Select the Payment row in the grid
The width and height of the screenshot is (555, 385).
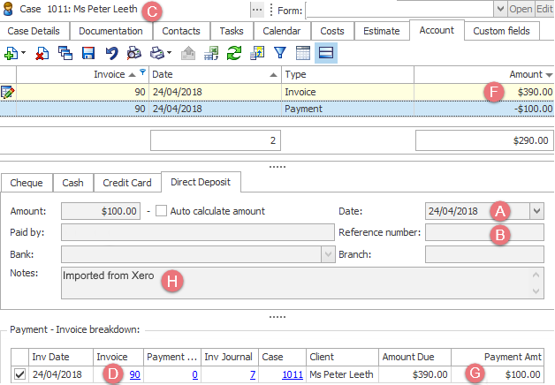(x=277, y=109)
